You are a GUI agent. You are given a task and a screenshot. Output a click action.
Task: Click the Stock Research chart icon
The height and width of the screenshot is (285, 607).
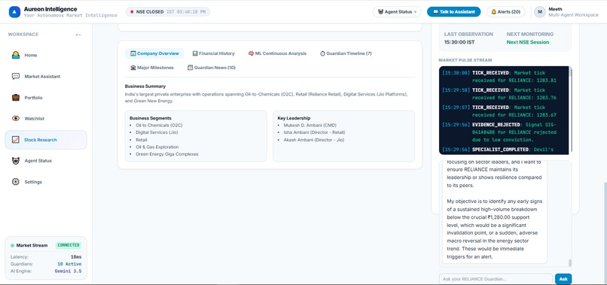(16, 140)
